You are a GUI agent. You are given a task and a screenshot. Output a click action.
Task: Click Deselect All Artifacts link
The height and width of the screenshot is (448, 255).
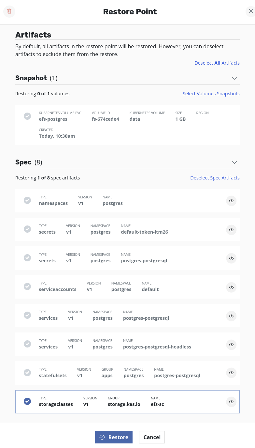coord(217,63)
